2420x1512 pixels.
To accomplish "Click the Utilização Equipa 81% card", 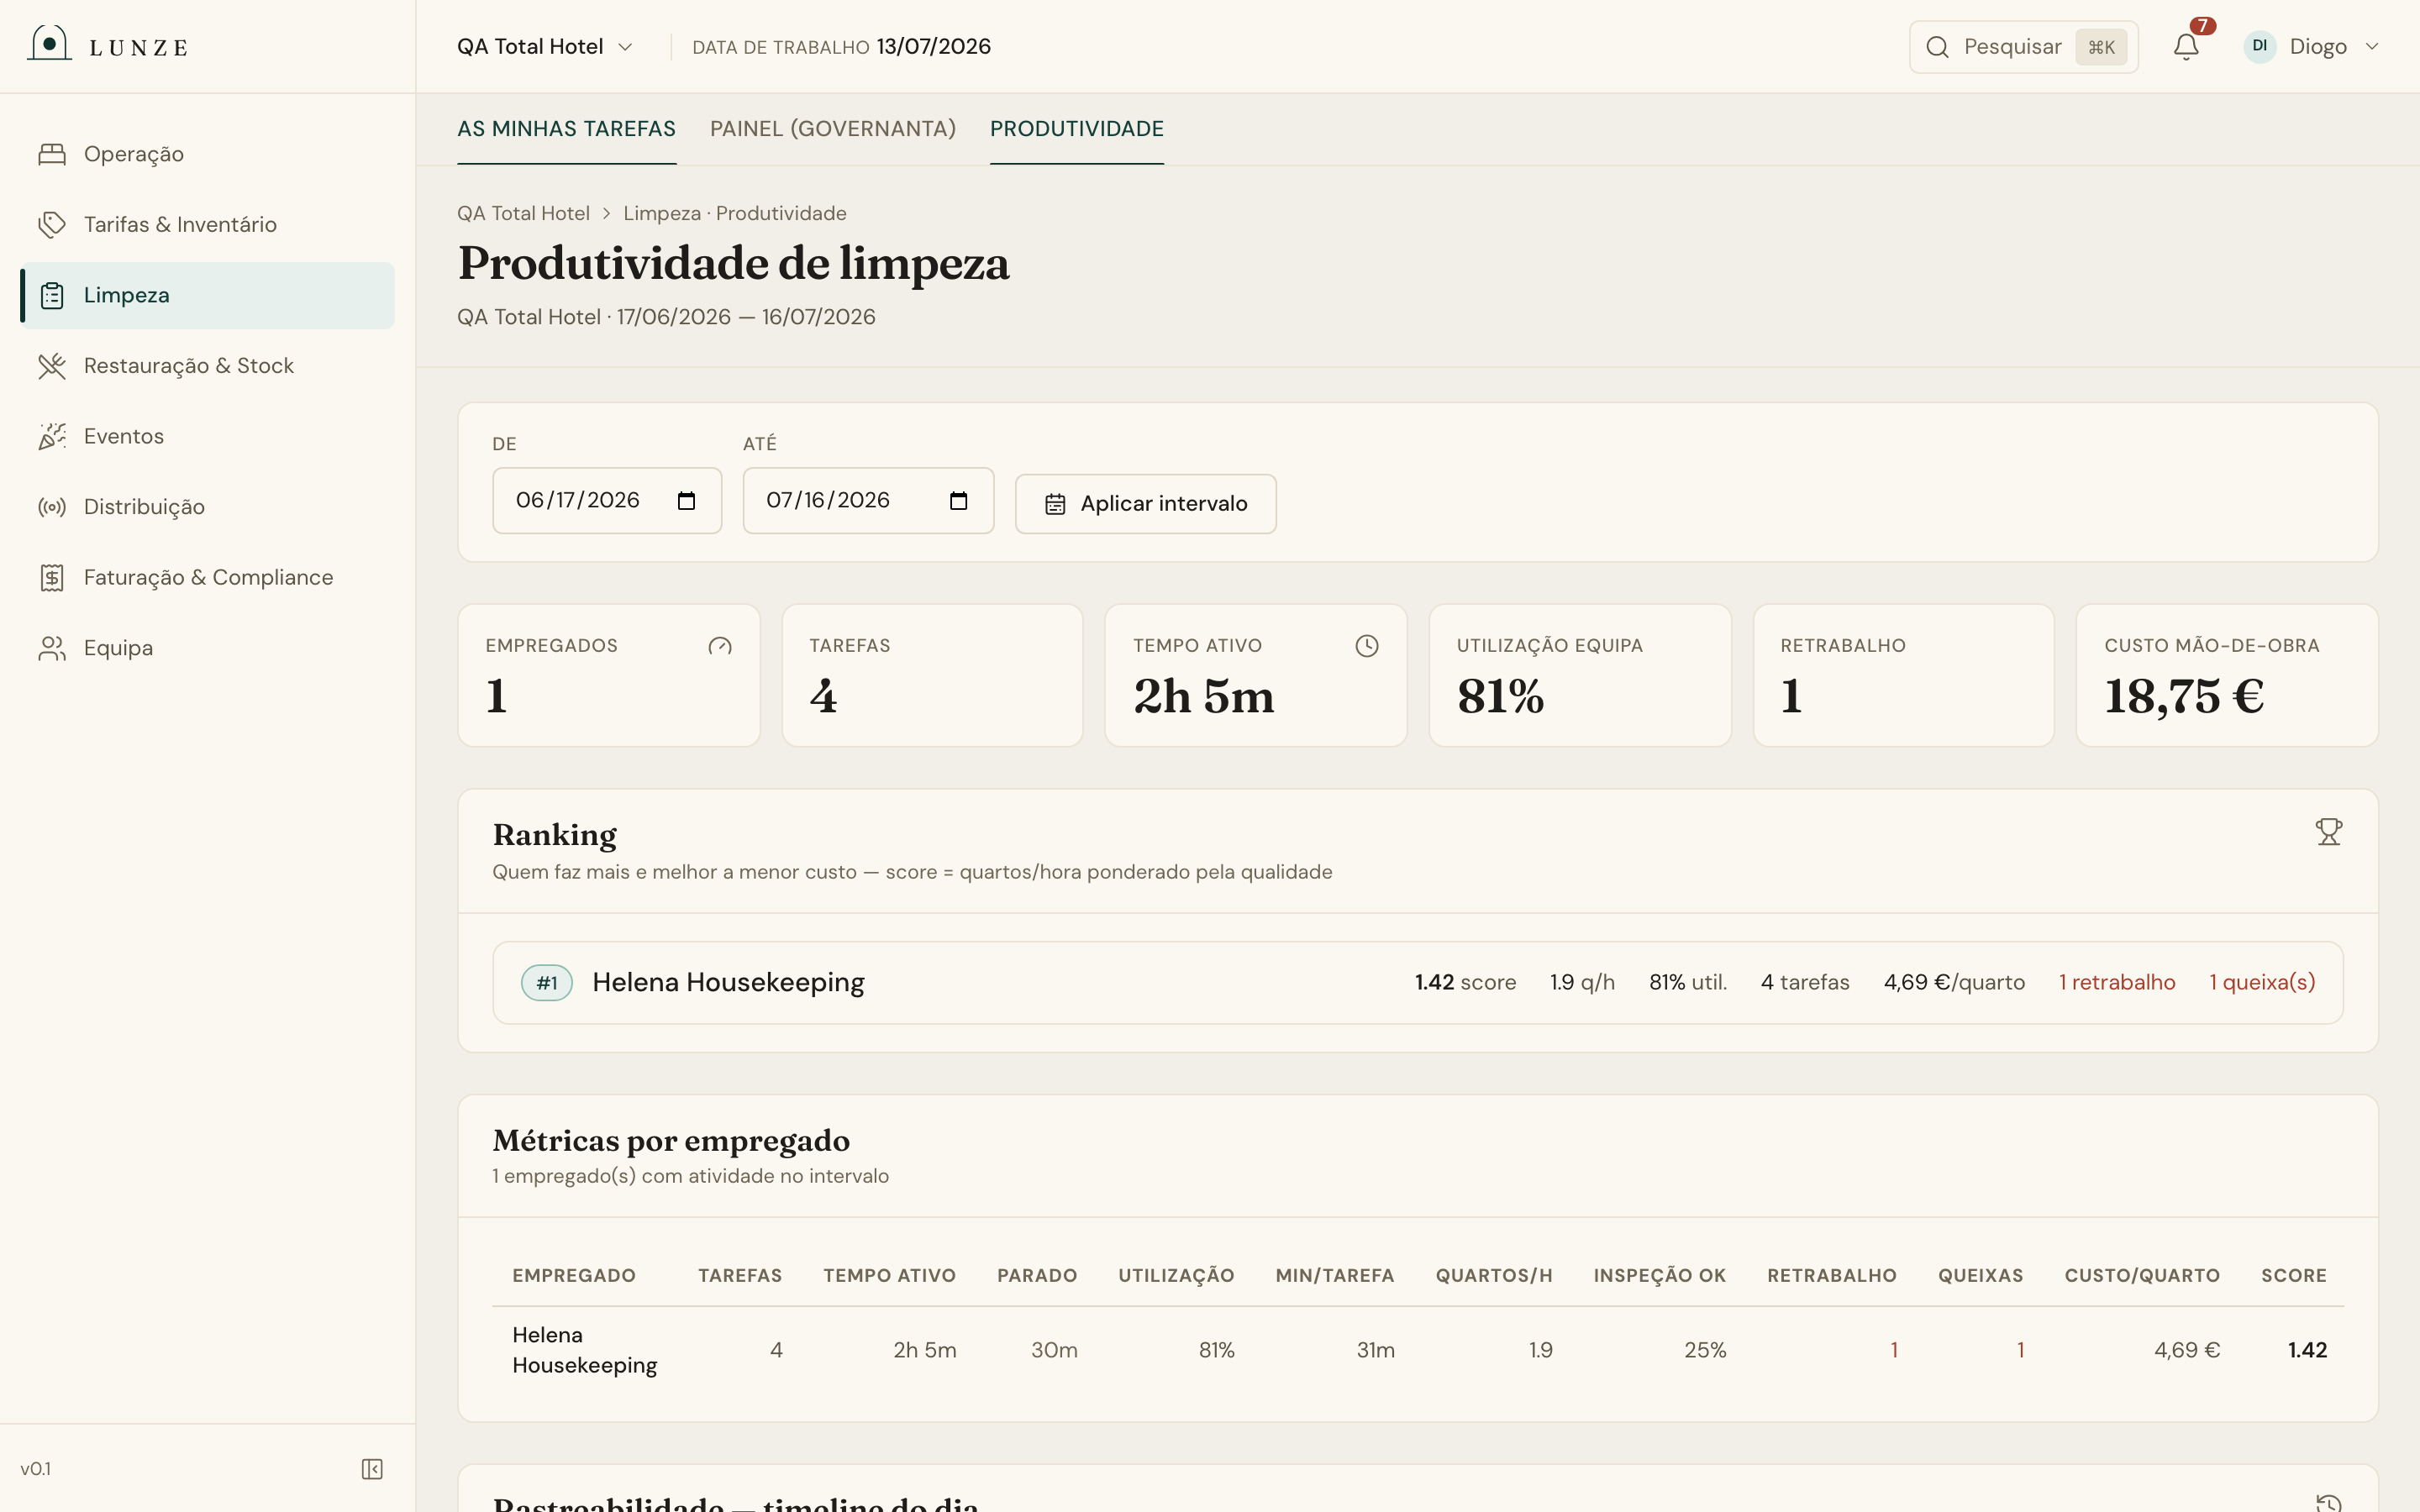I will 1580,675.
